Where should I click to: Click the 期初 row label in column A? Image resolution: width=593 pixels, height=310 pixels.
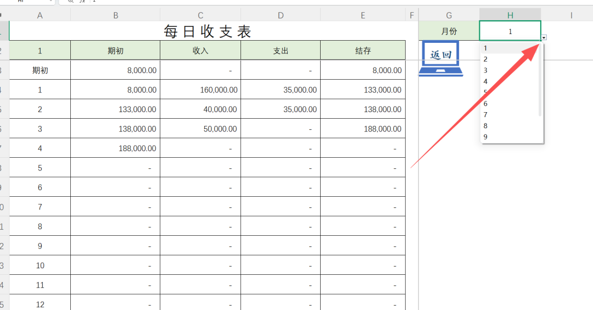(40, 70)
